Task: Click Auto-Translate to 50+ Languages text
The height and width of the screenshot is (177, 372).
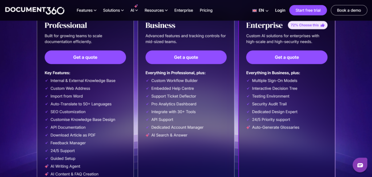Action: 81,104
